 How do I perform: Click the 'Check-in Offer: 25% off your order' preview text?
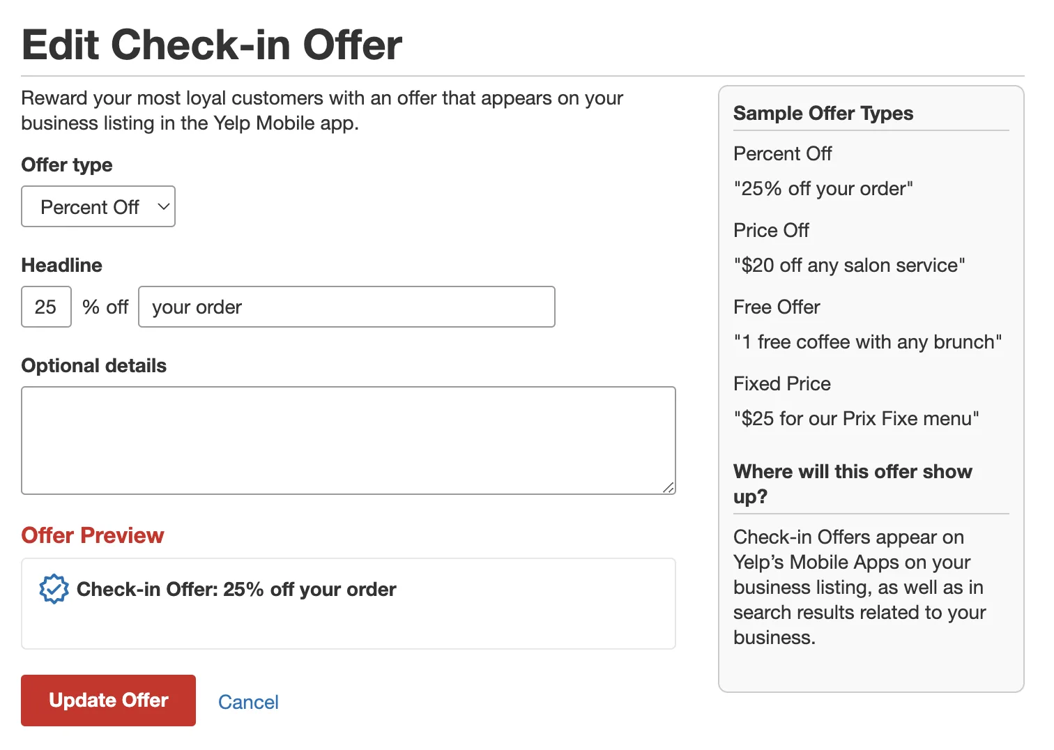coord(236,590)
